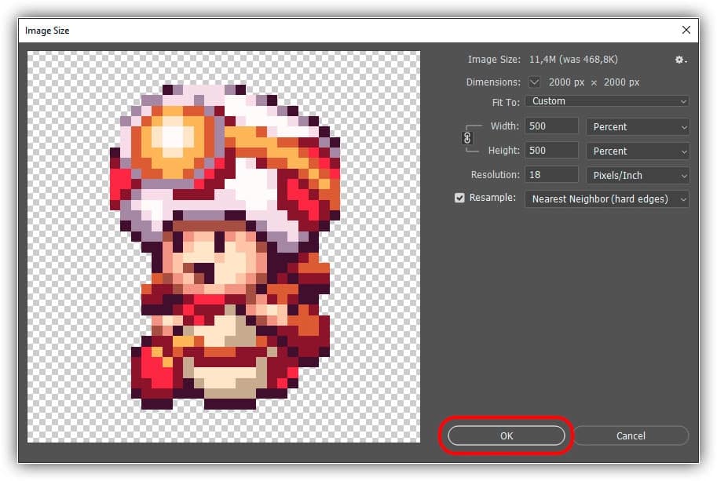This screenshot has height=481, width=717.
Task: Open the Image Size settings gear menu
Action: pos(680,60)
